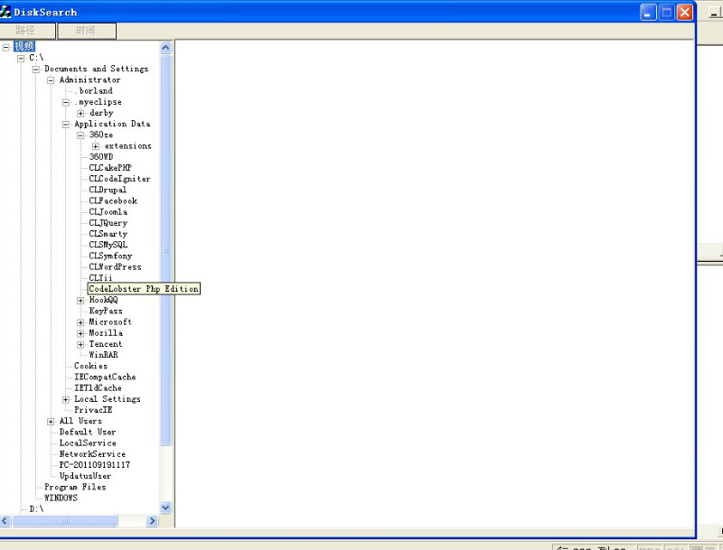Viewport: 723px width, 550px height.
Task: Select the WINDOWS folder
Action: [61, 499]
